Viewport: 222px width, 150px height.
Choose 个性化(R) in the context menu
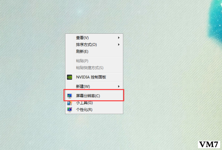click(94, 110)
